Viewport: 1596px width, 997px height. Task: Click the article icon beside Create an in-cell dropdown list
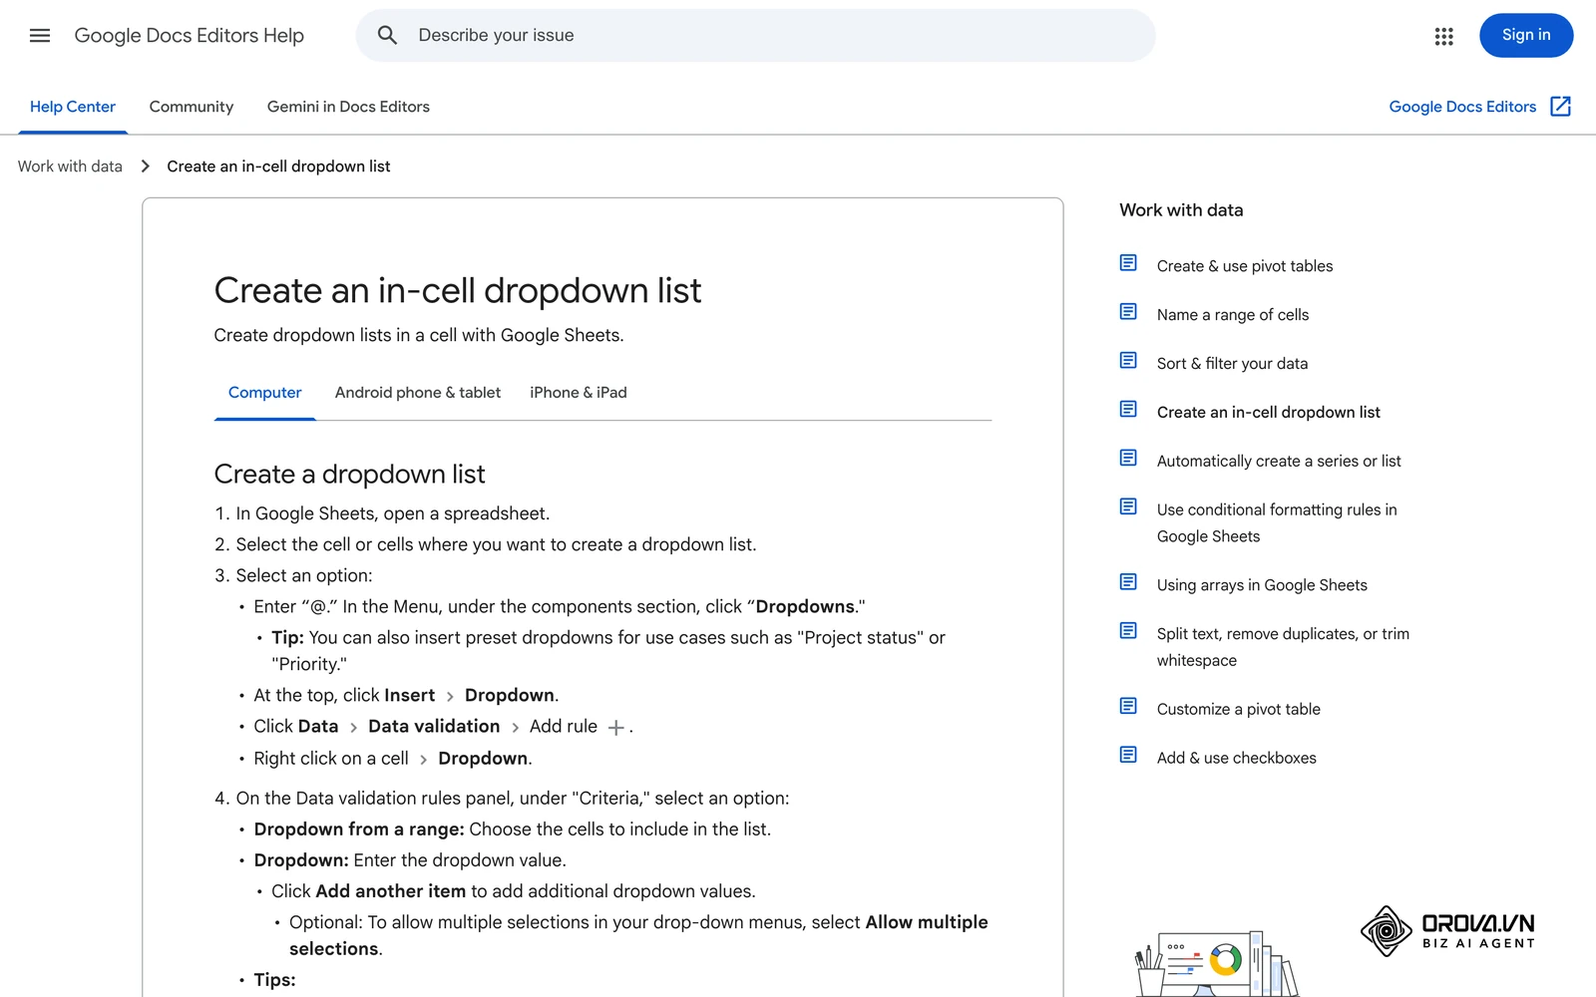tap(1128, 410)
